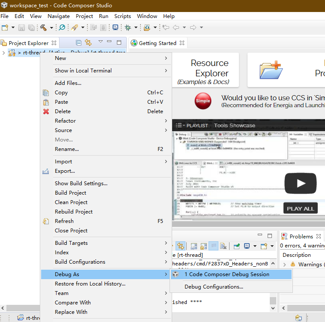Toggle Link with Editor in Project Explorer

[88, 43]
